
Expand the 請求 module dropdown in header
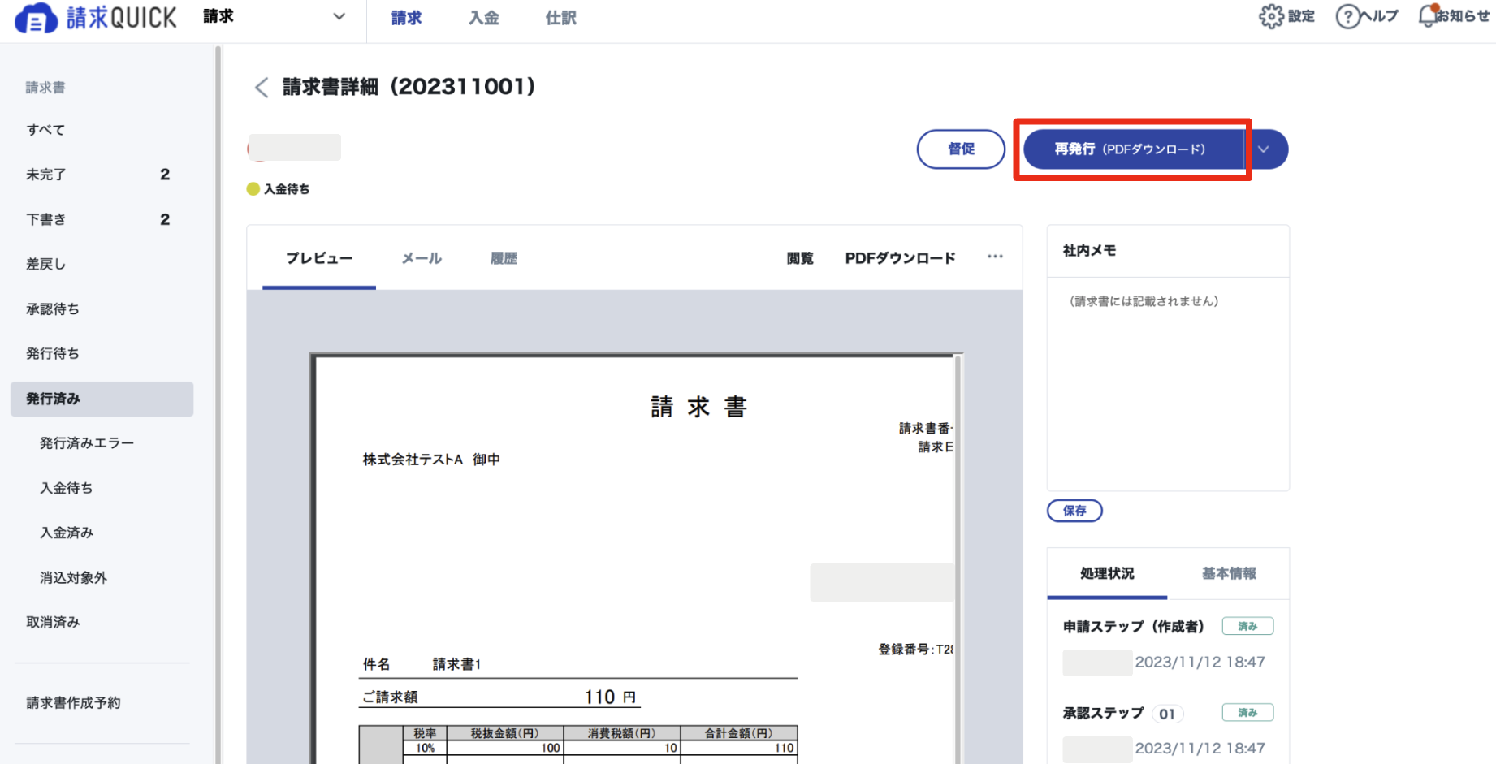pyautogui.click(x=339, y=16)
